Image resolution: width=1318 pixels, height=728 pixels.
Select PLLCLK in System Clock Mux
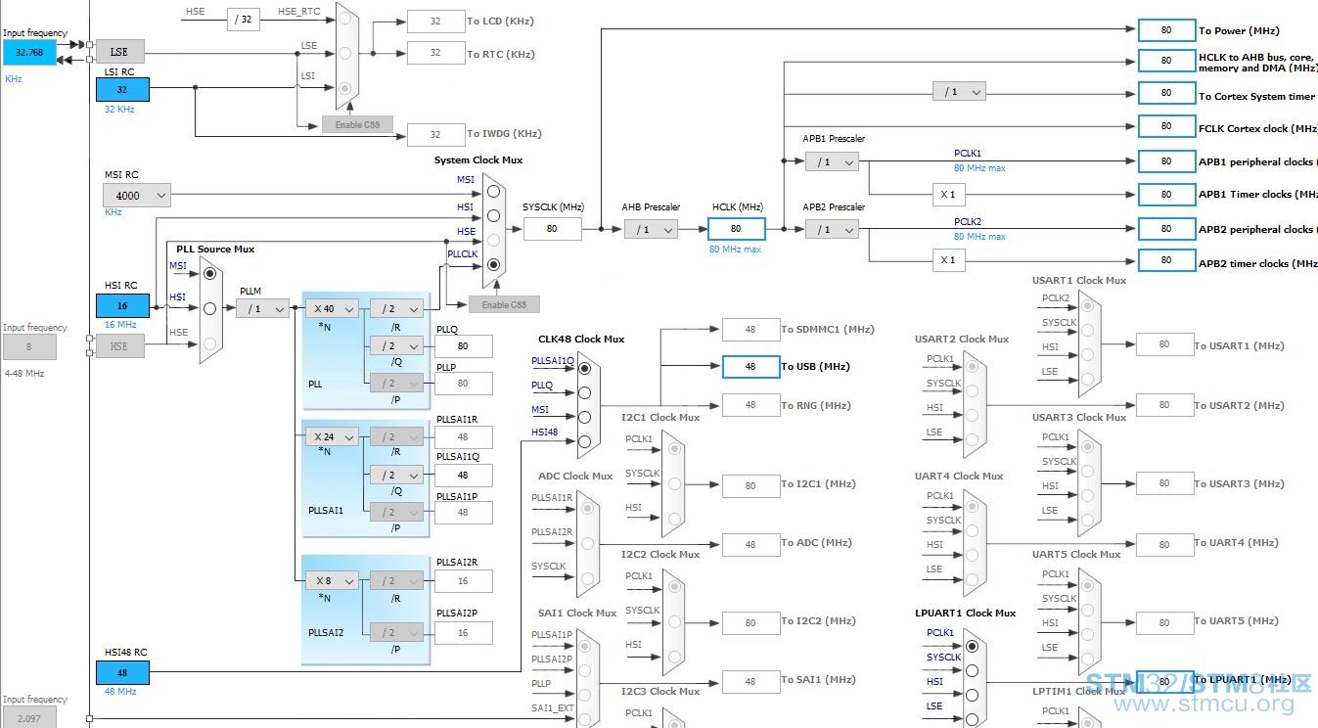click(493, 264)
